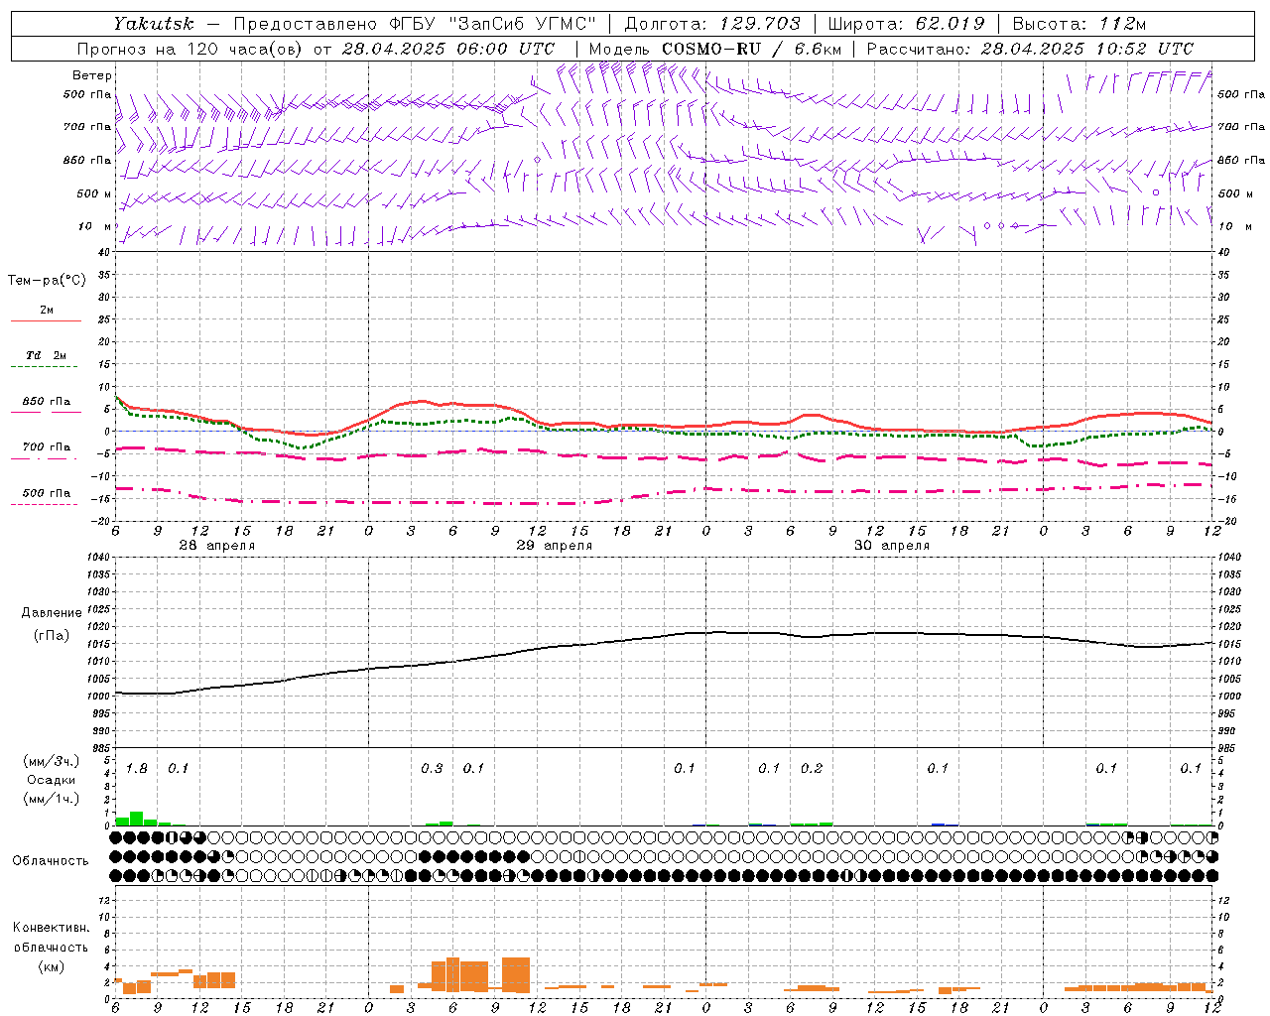
Task: Click the Ветер panel label
Action: pos(92,75)
